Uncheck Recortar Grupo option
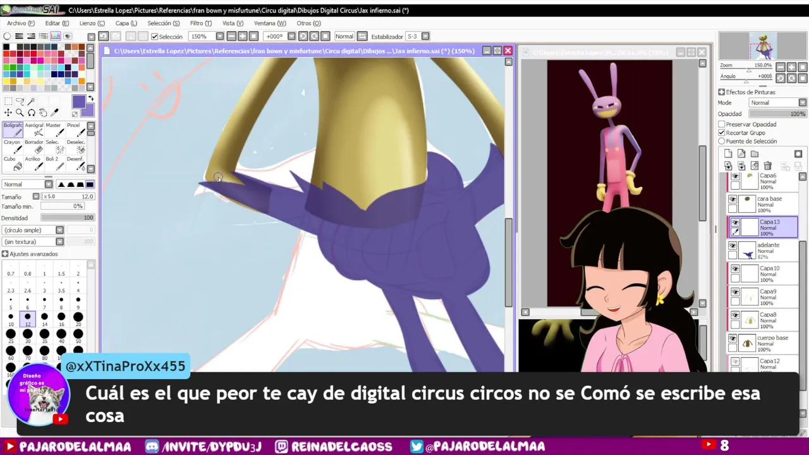 click(x=722, y=133)
